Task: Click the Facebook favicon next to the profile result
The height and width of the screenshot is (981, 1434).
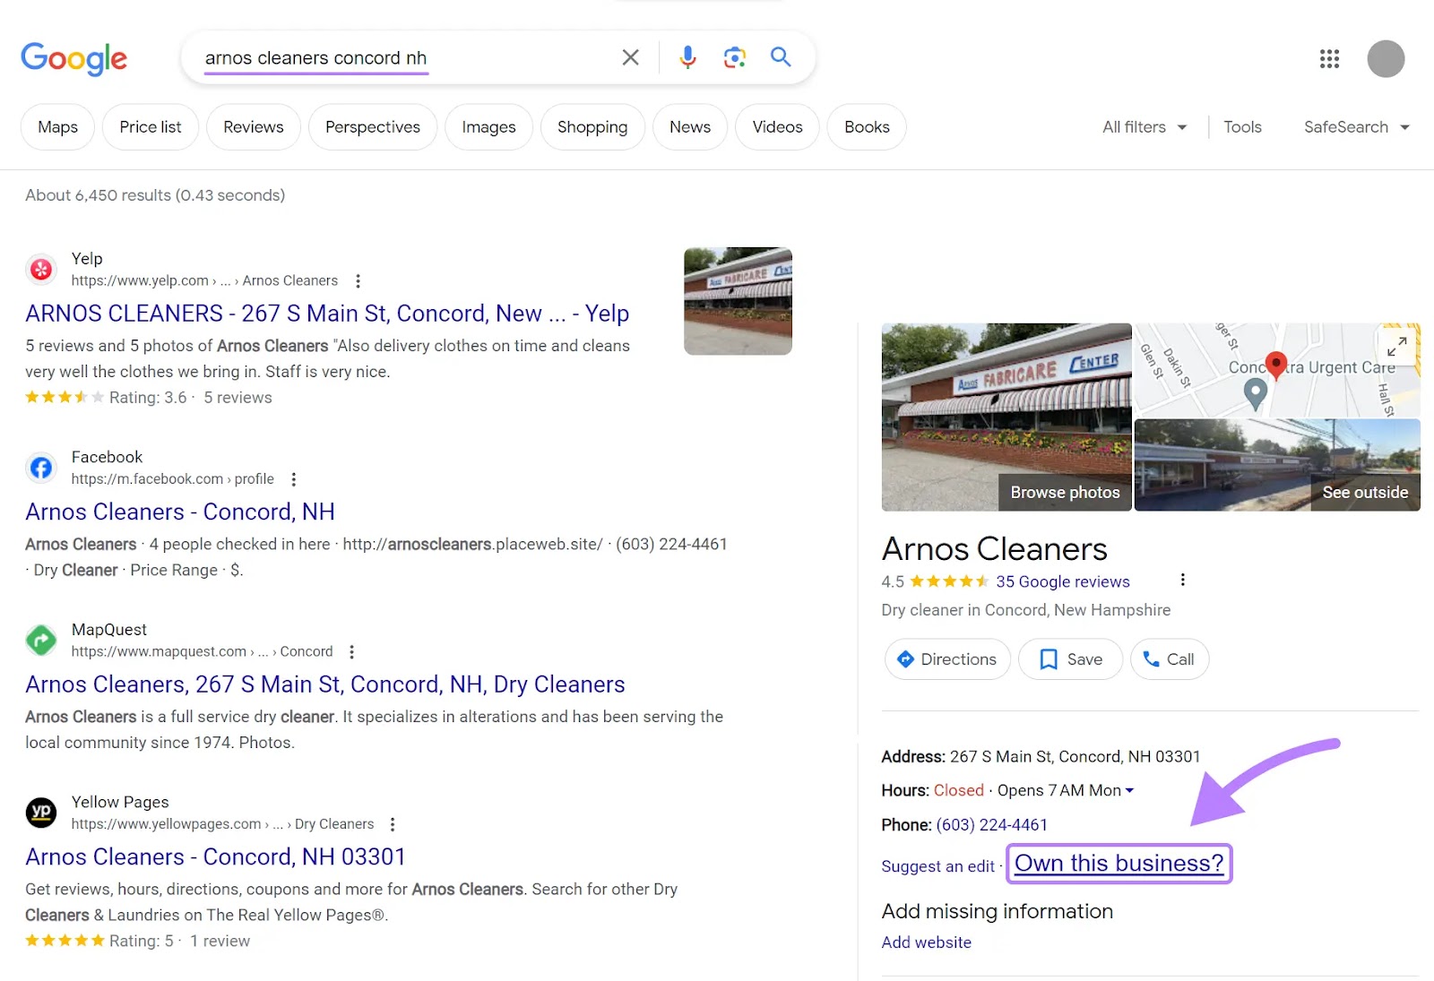Action: tap(40, 467)
